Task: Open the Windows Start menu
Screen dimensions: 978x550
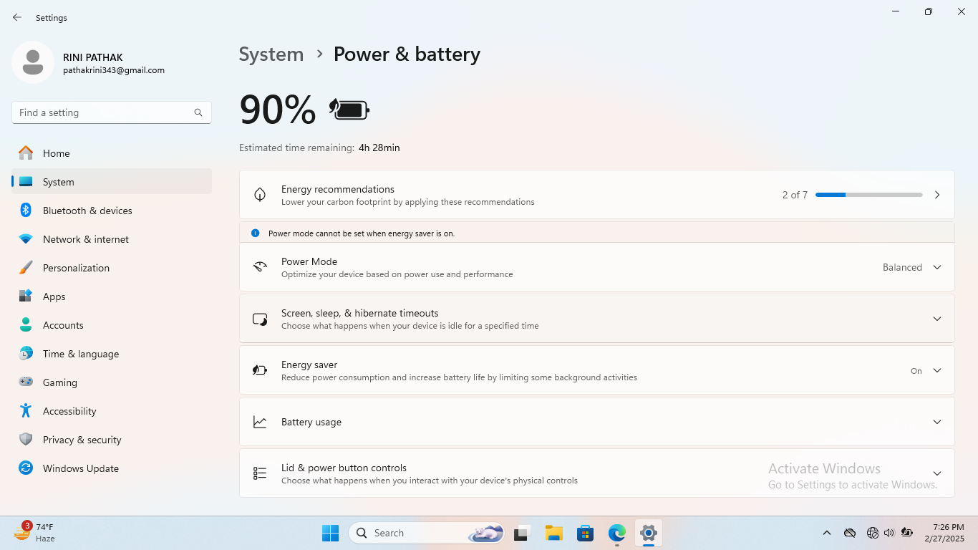Action: click(x=330, y=533)
